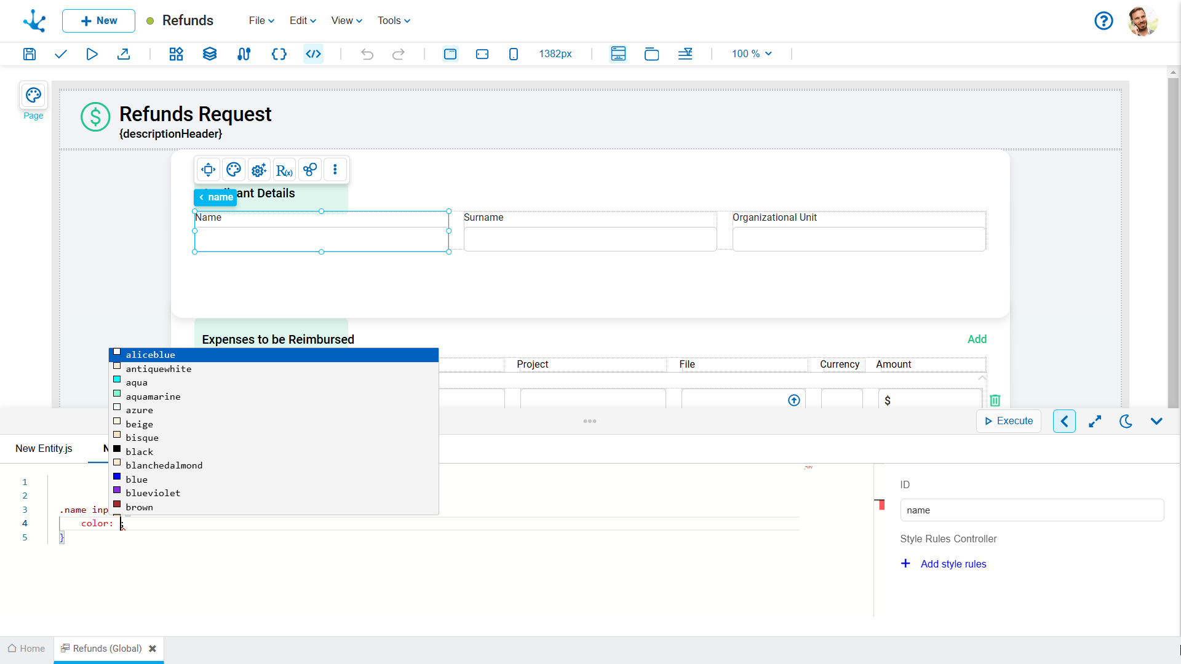Click the Execute button
The height and width of the screenshot is (664, 1181).
1009,421
